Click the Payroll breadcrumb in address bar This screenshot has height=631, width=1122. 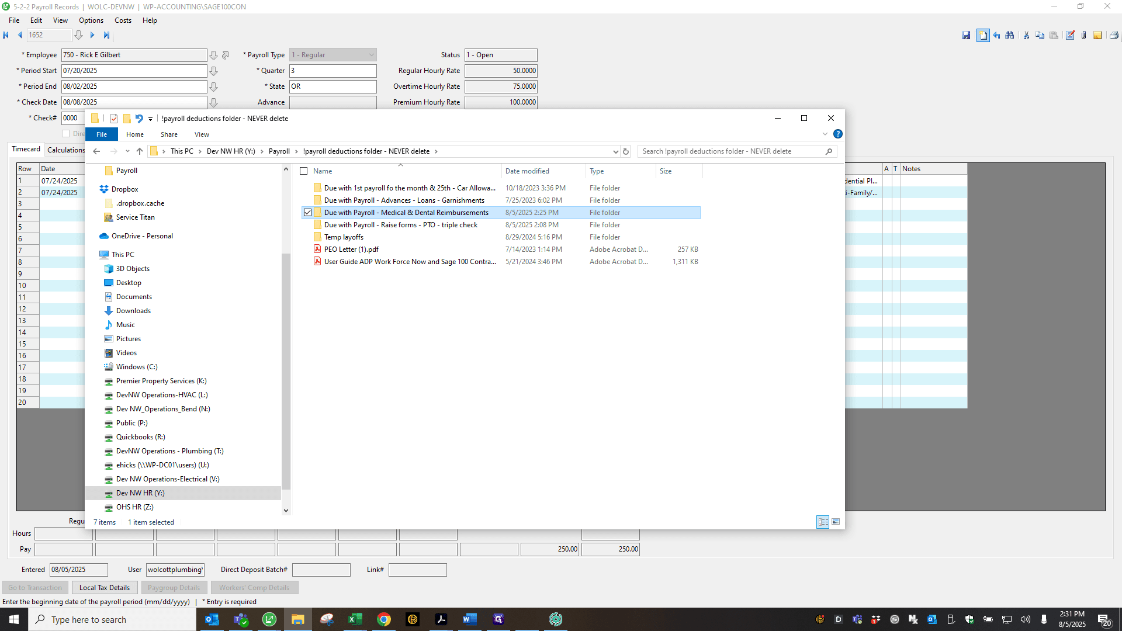[x=279, y=151]
